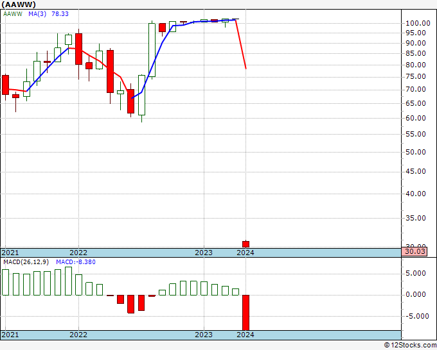Click the 75.00 price axis label
Screen dimensions: 437x350
coord(416,77)
